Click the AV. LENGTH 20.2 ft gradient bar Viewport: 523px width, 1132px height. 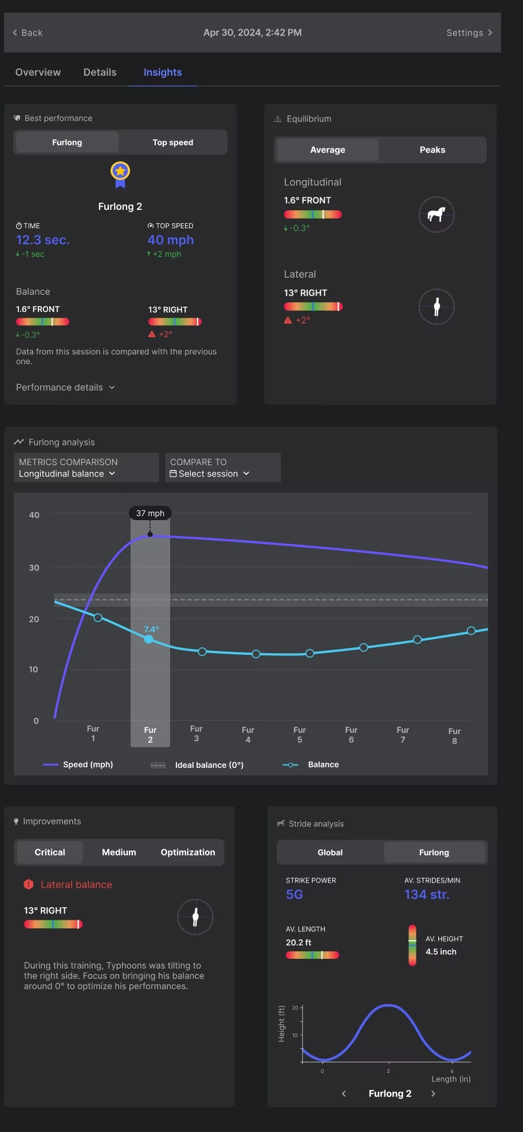pyautogui.click(x=312, y=955)
